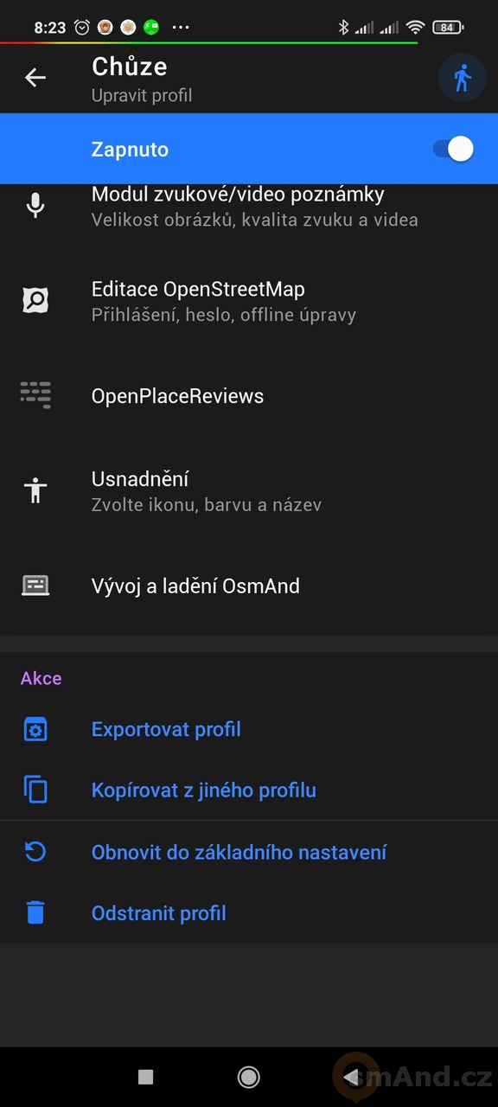Image resolution: width=498 pixels, height=1107 pixels.
Task: Tap the reset arrow icon
Action: coord(35,852)
